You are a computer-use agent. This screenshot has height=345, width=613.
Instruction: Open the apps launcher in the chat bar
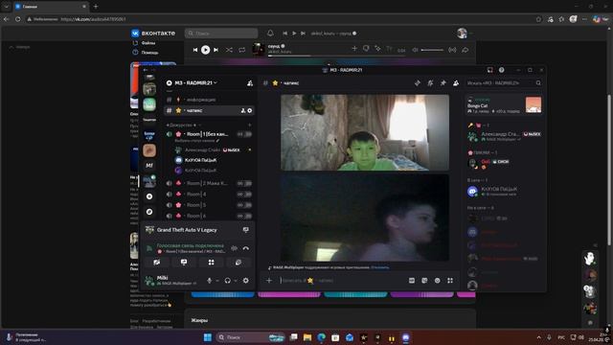[x=450, y=281]
